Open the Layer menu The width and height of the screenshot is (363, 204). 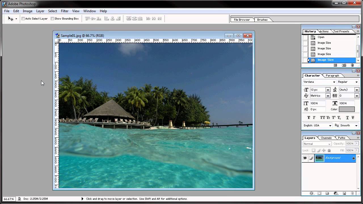tap(40, 11)
